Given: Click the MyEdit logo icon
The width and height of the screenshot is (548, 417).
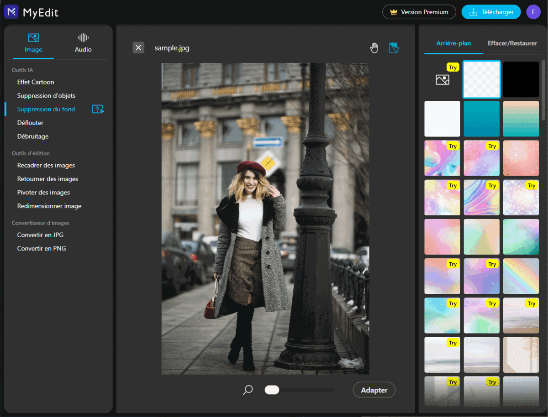Looking at the screenshot, I should [11, 12].
